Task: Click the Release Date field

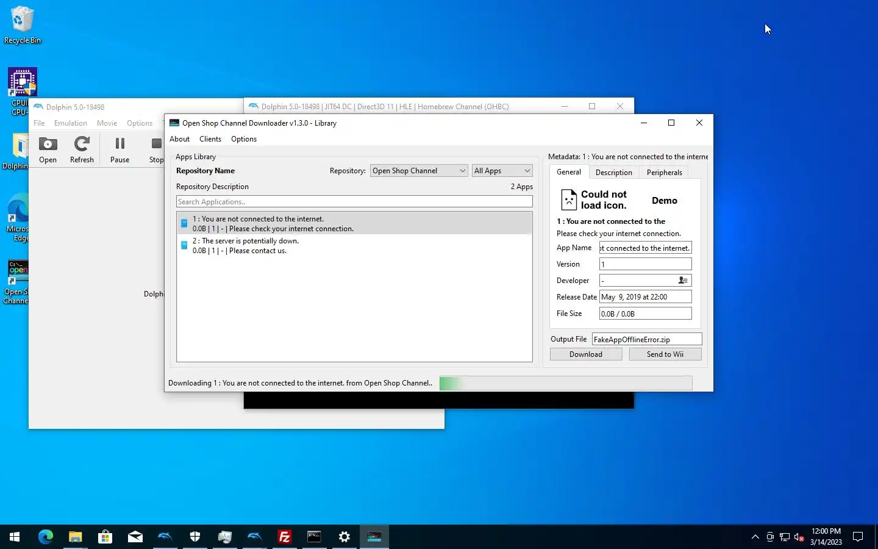Action: (646, 297)
